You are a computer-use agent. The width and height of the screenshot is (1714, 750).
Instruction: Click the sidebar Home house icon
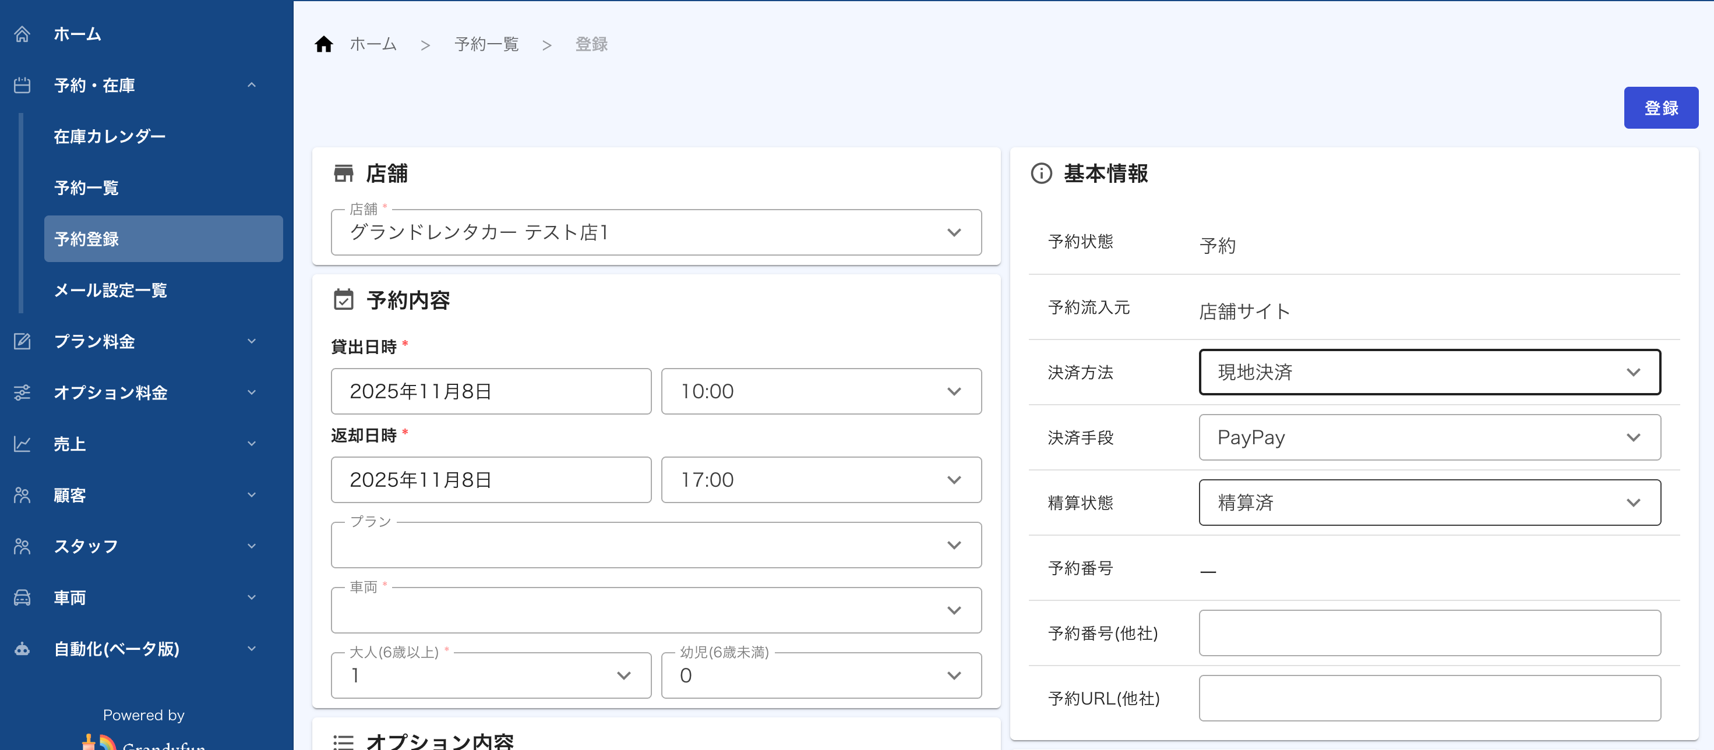click(22, 34)
